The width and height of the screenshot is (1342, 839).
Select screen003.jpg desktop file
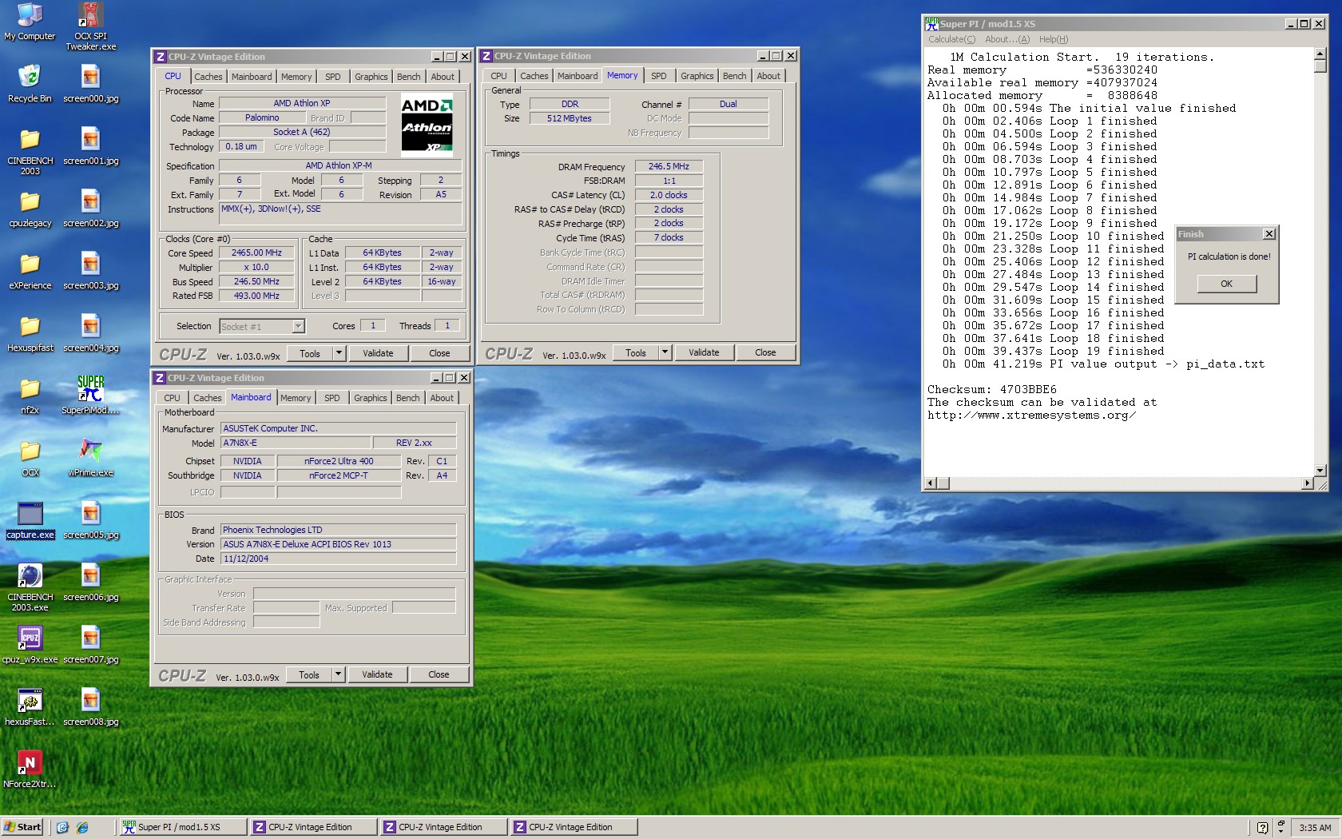pos(91,271)
